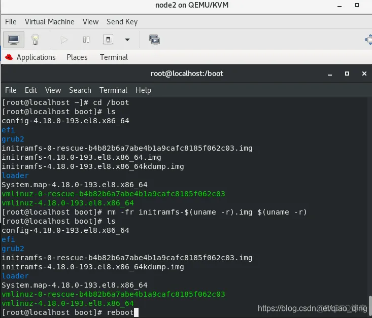Viewport: 372px width, 318px height.
Task: Open the Terminal app menu in top bar
Action: click(114, 57)
